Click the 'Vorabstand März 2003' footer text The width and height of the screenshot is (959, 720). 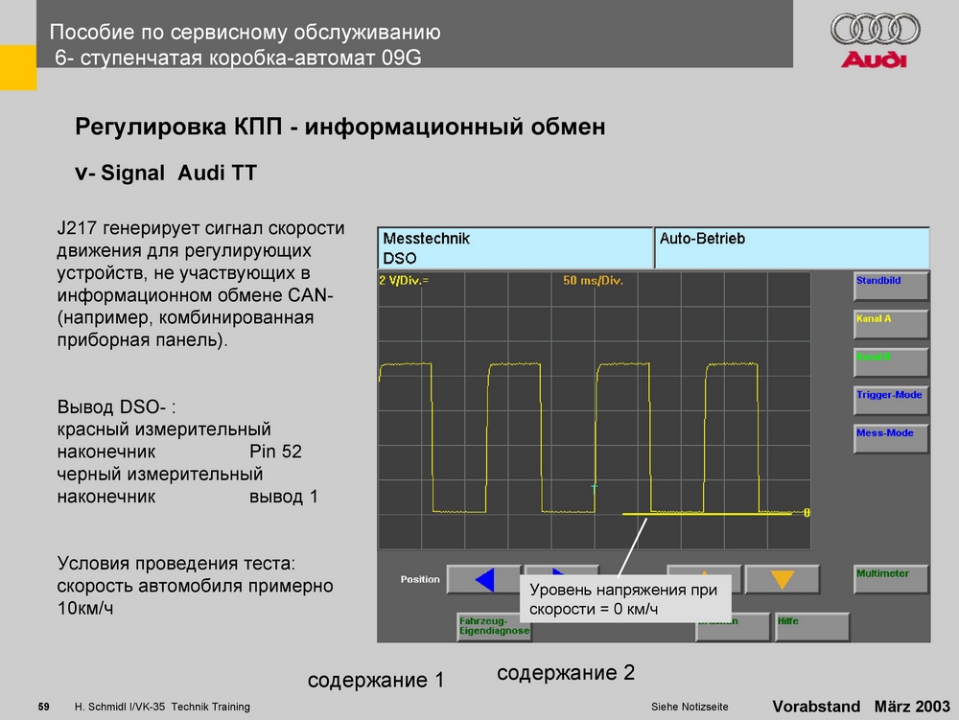click(861, 706)
